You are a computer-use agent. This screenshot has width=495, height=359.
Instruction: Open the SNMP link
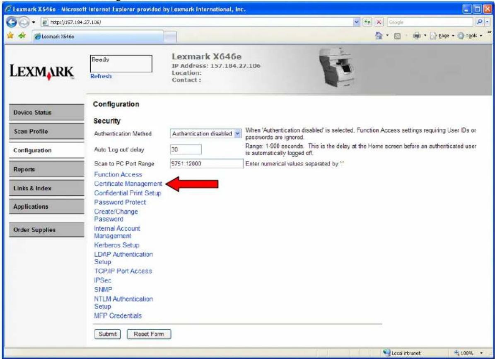click(103, 289)
